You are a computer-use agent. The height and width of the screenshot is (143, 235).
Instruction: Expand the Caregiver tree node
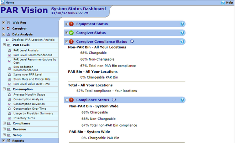coord(3,28)
